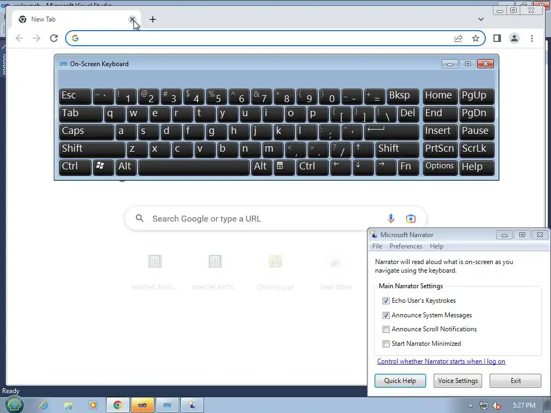Tap the on-screen spacebar
Screen dimensions: 551x413
tap(194, 167)
